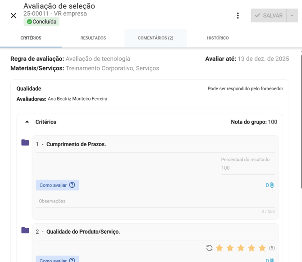Screen dimensions: 302x262
Task: Click folder icon for Qualidade do Produto/Serviço
Action: [25, 230]
